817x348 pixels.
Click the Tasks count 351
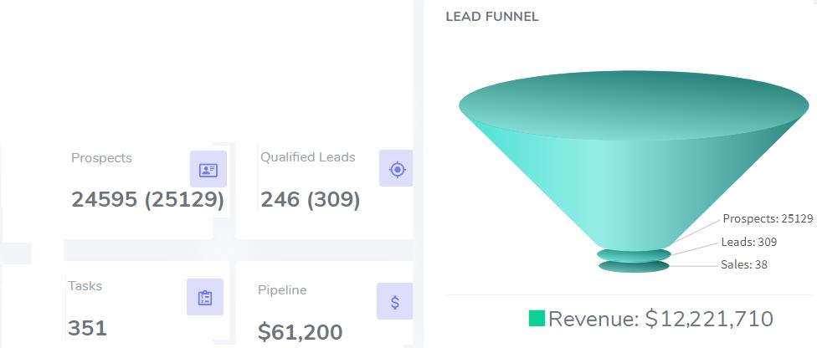(x=87, y=328)
